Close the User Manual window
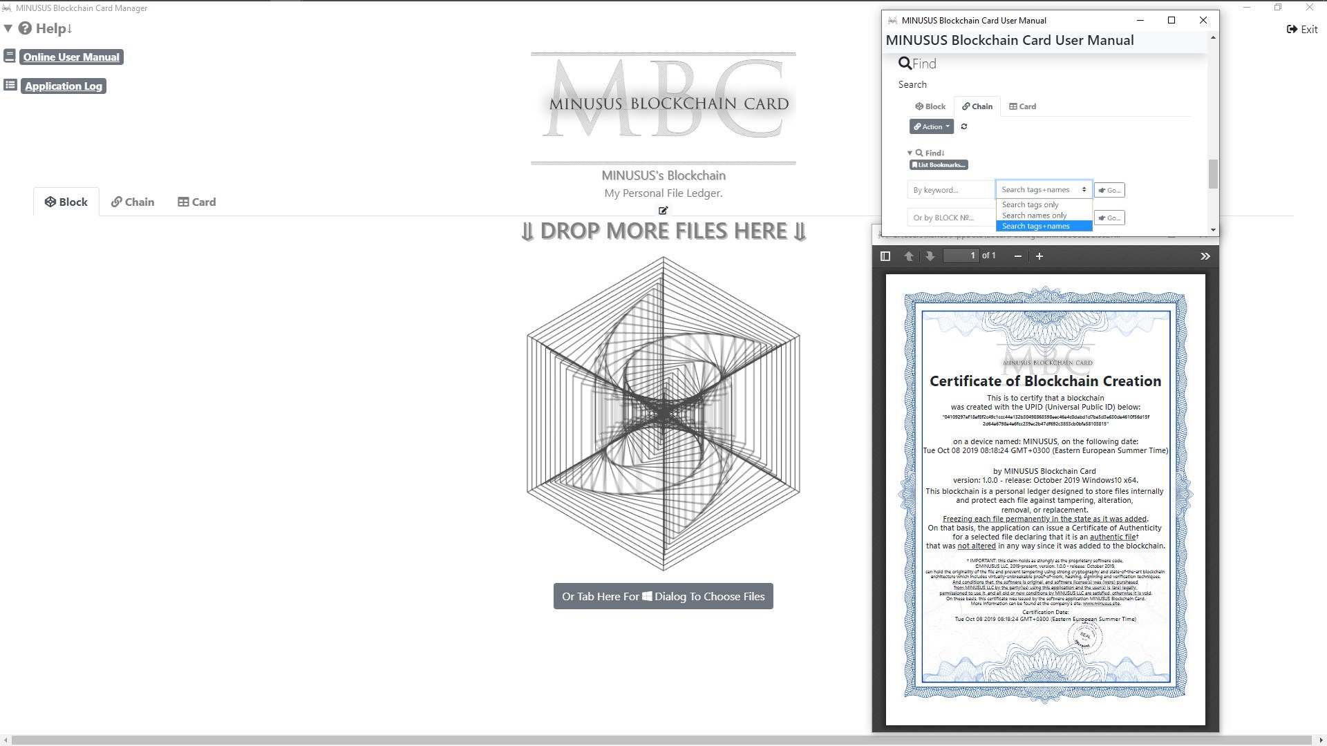Image resolution: width=1327 pixels, height=746 pixels. [x=1203, y=20]
